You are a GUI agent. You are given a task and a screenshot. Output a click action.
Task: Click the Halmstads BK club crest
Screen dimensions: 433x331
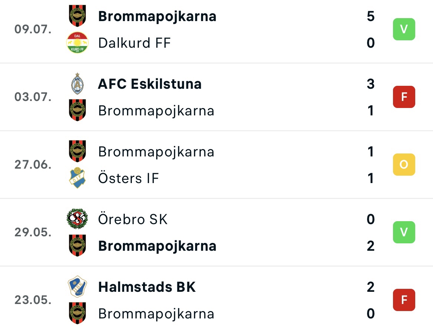(77, 287)
